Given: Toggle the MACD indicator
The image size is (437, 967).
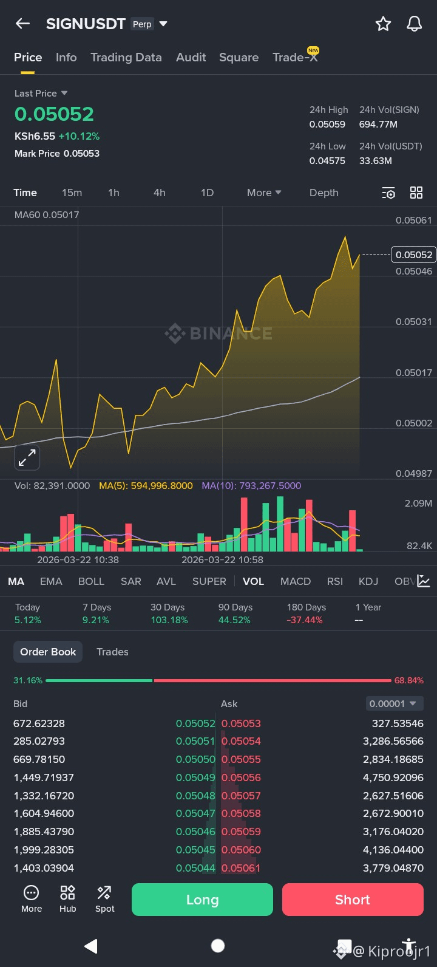Looking at the screenshot, I should click(x=296, y=581).
